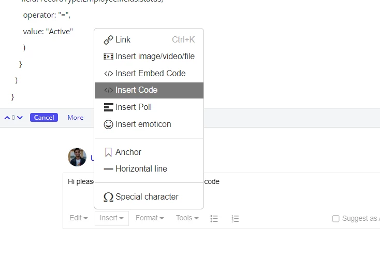380x254 pixels.
Task: Choose Insert Poll menu entry
Action: pos(149,107)
